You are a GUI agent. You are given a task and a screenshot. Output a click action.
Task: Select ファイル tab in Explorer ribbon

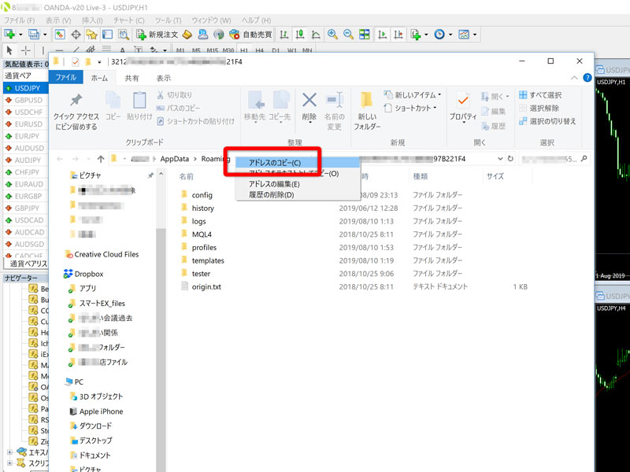[66, 77]
